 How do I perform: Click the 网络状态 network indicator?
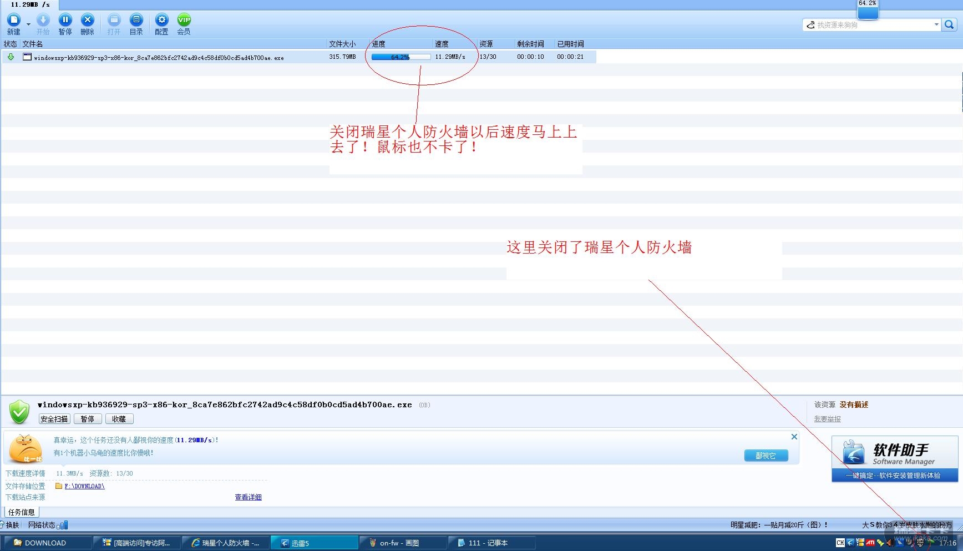click(x=48, y=525)
